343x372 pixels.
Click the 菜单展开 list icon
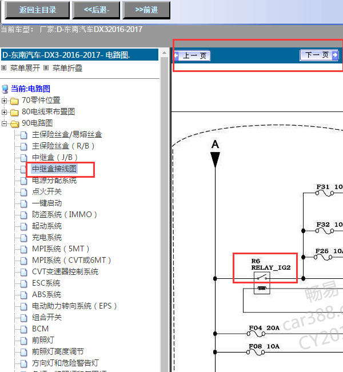click(3, 68)
